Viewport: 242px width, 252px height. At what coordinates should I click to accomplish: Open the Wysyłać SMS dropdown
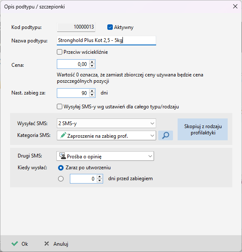(x=106, y=123)
